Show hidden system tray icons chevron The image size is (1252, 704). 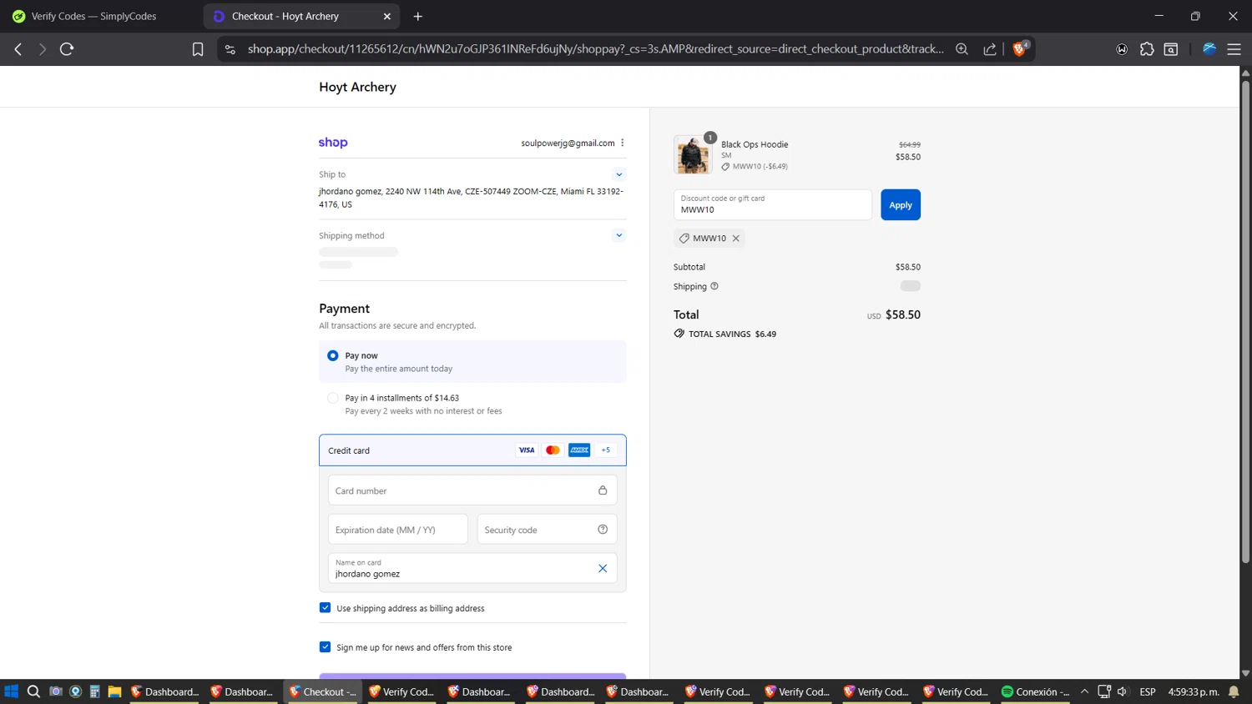1084,691
